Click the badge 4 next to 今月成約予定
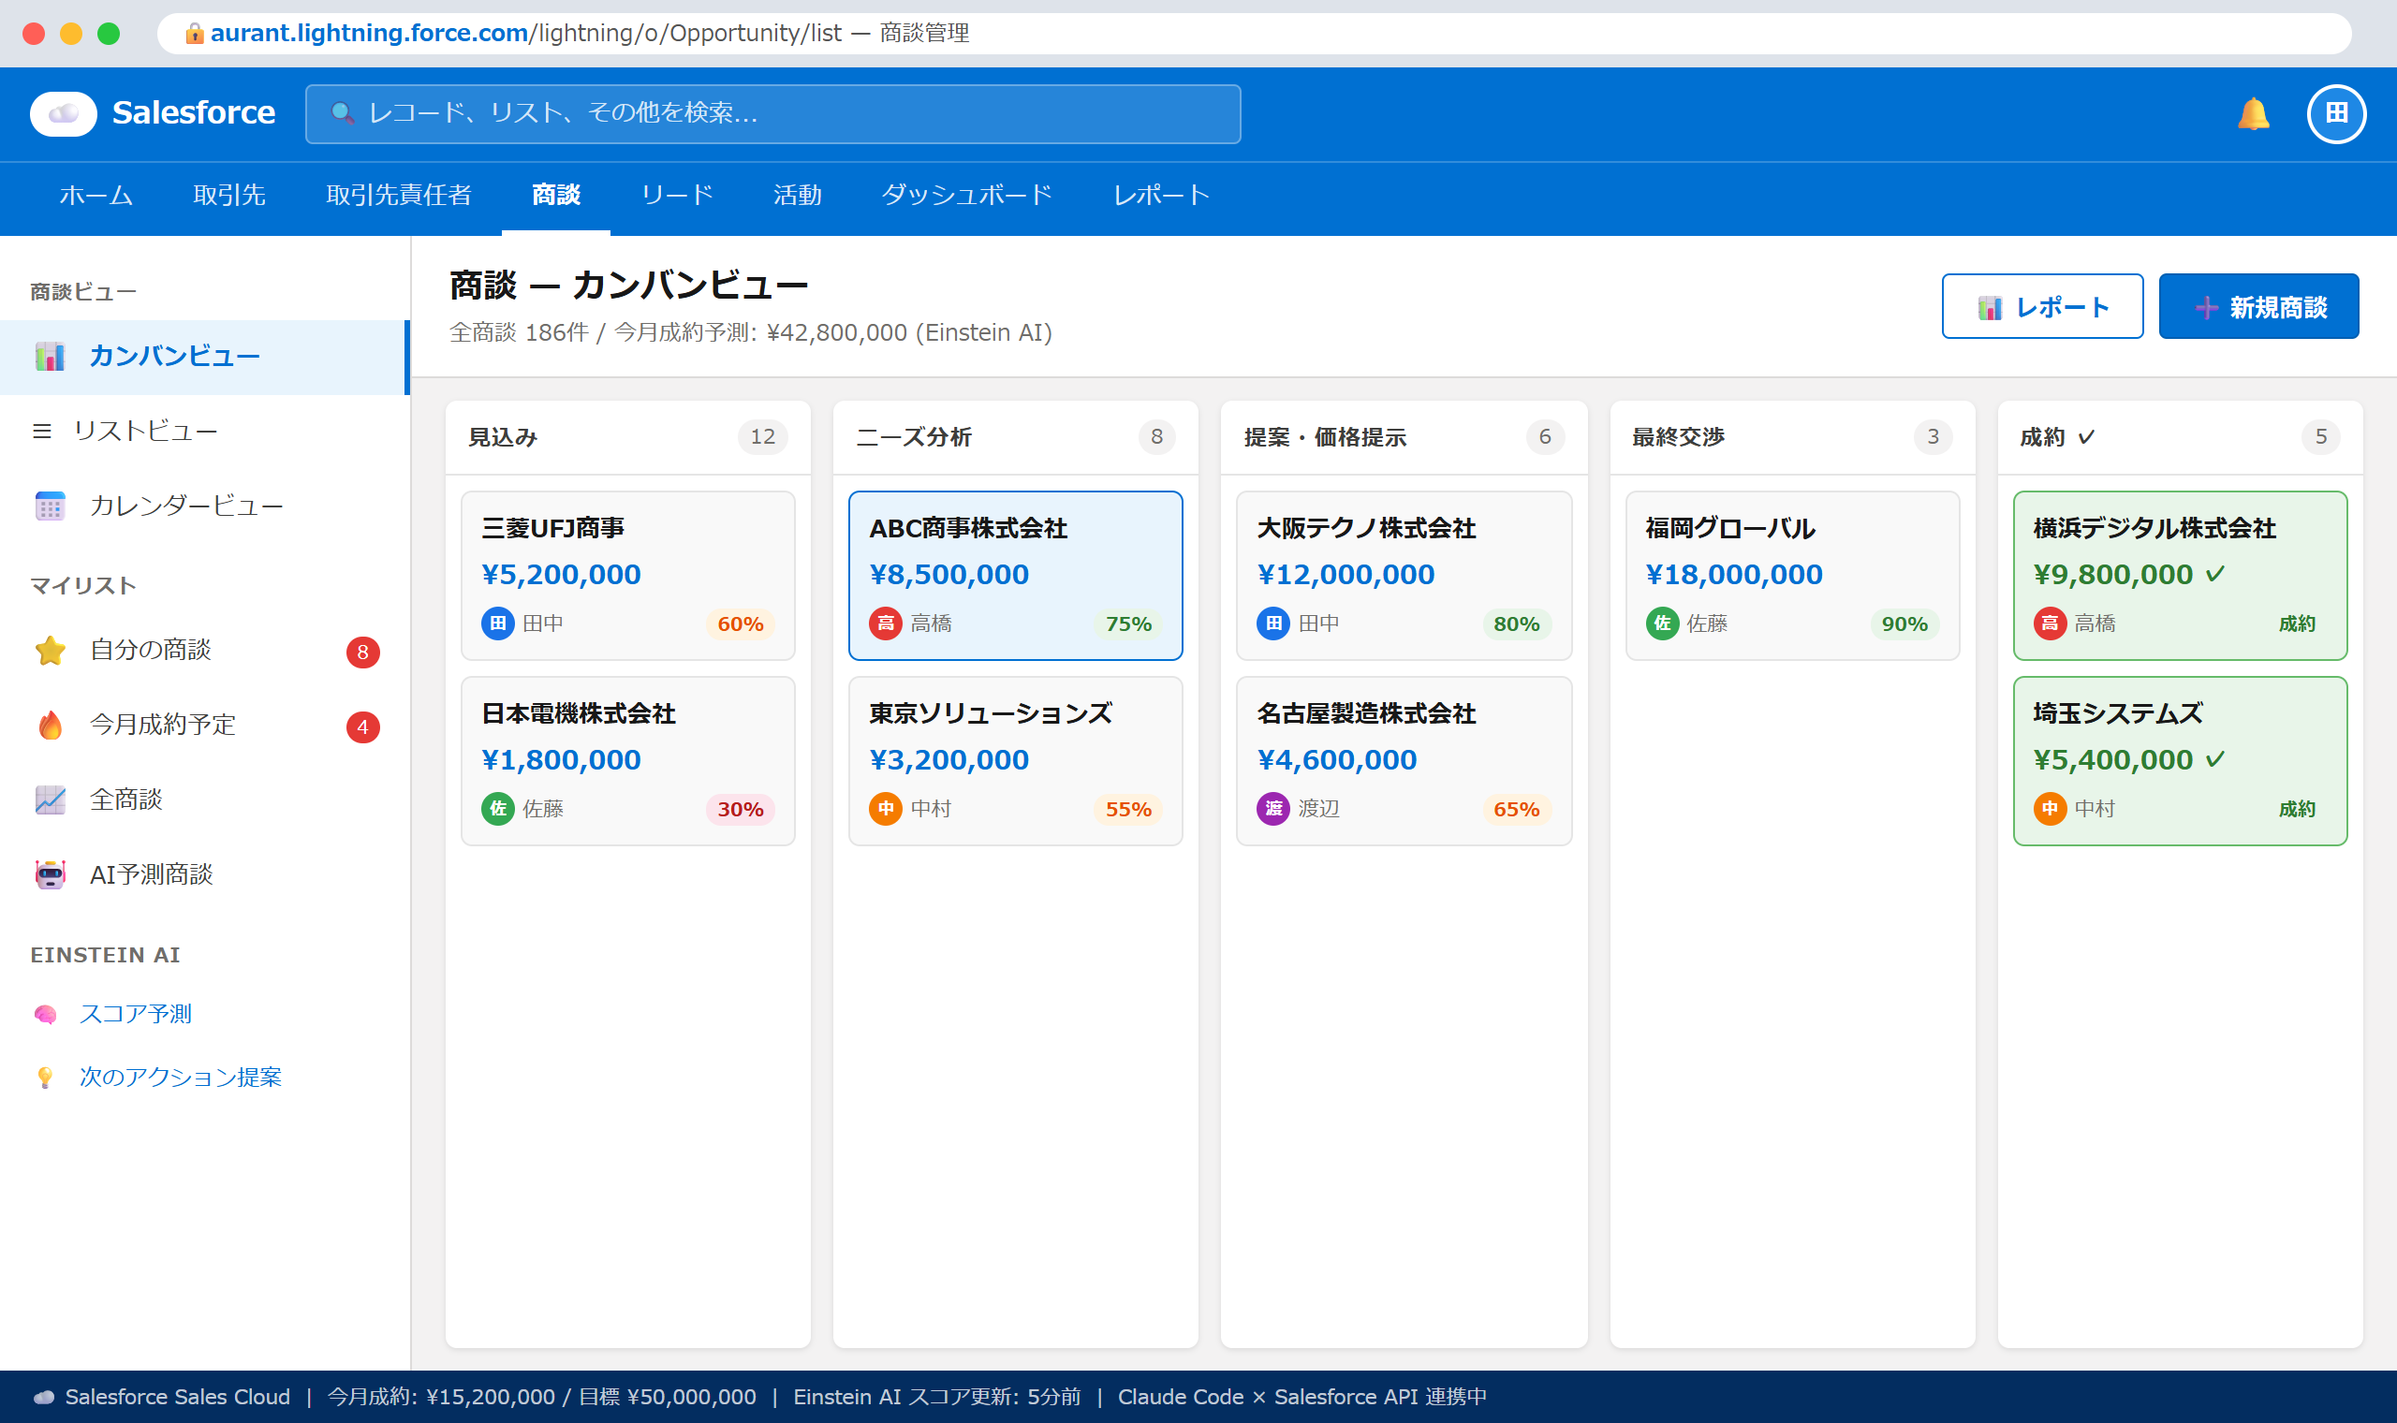 (x=362, y=726)
